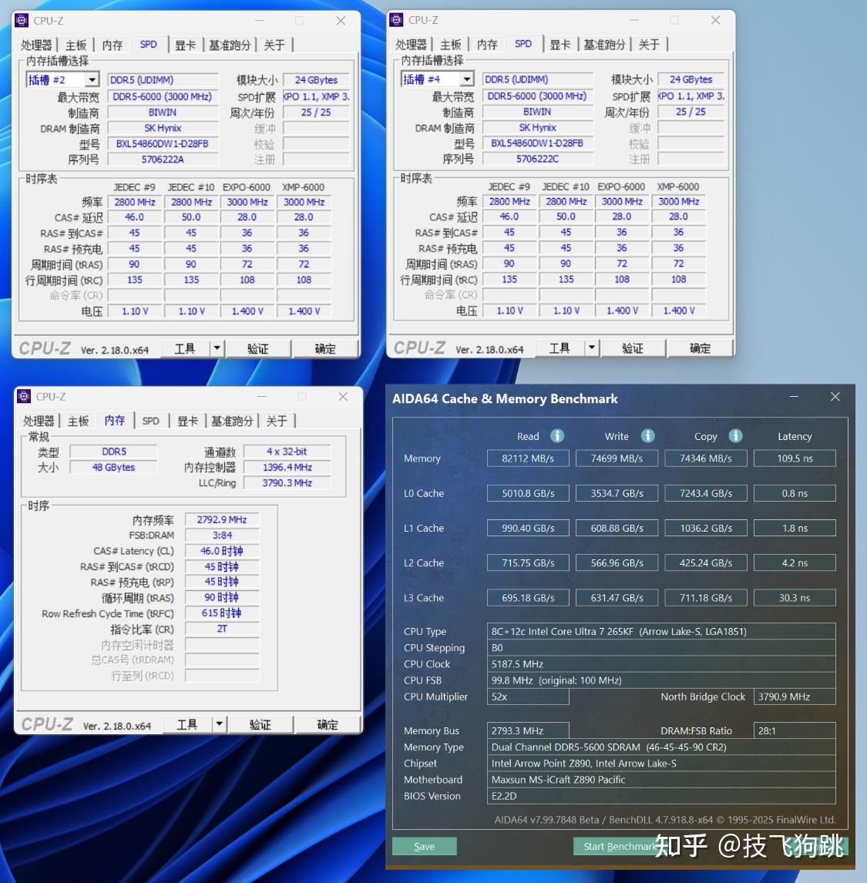
Task: Expand 工具 arrow in CPU-Z memory window
Action: point(219,724)
